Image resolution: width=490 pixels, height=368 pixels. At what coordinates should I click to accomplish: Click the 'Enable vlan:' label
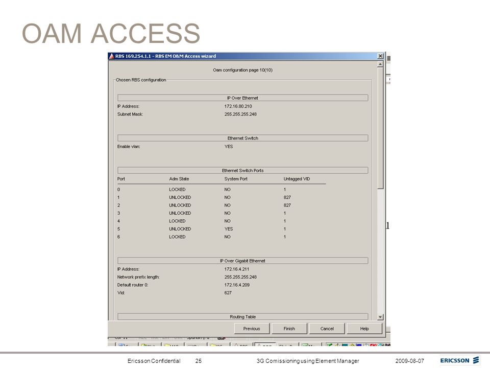coord(129,147)
